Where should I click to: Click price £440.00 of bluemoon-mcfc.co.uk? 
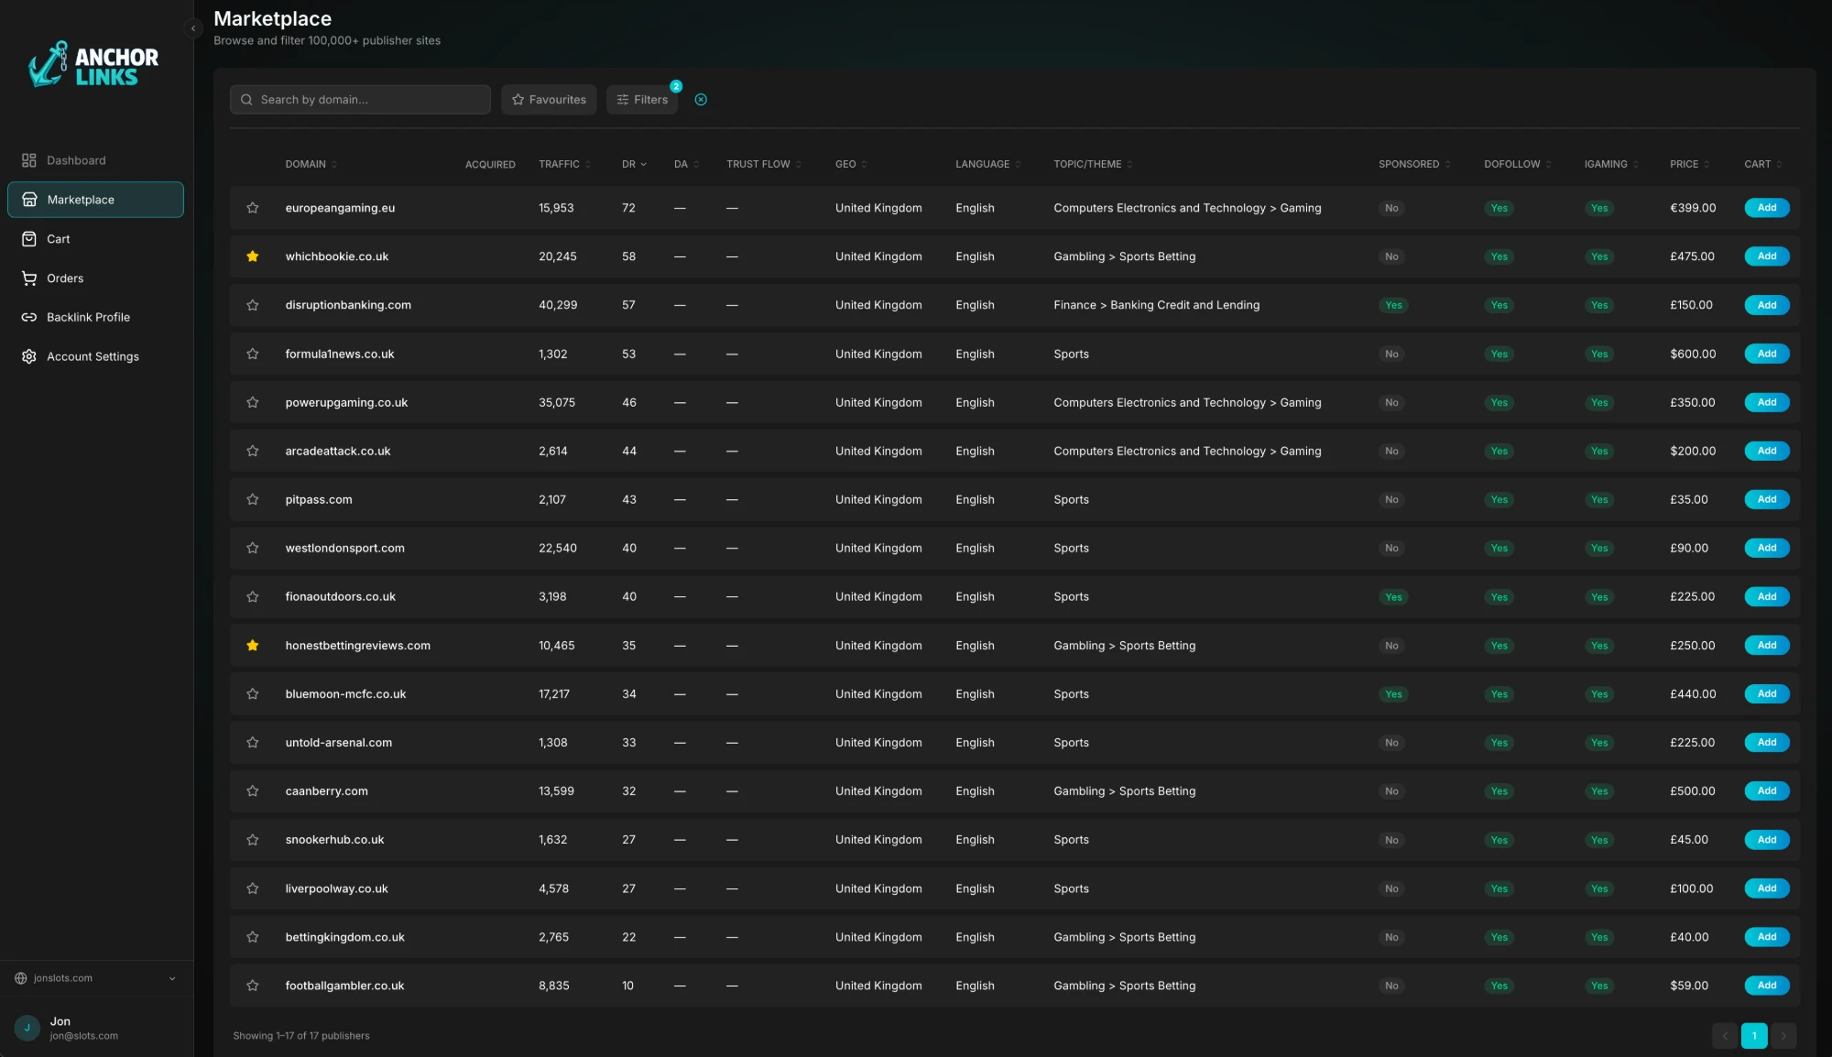[x=1693, y=694]
